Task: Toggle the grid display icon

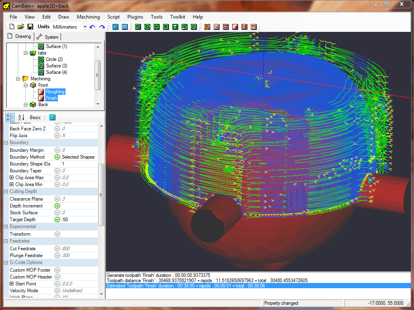Action: [x=125, y=27]
